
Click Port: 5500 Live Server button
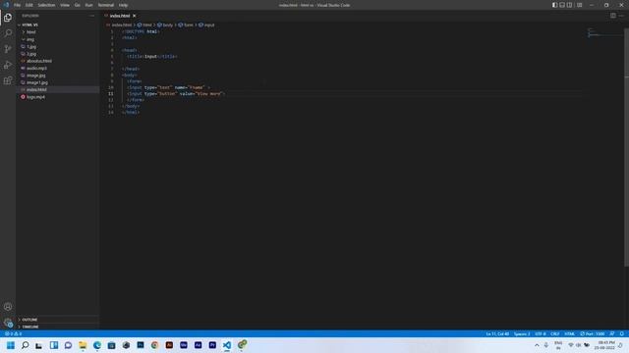(x=593, y=333)
